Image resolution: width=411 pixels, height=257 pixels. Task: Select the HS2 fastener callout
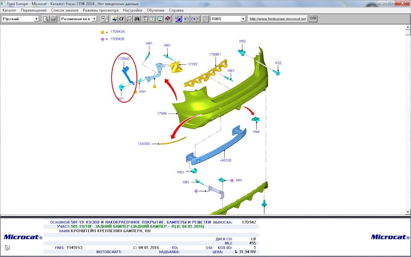click(x=278, y=63)
